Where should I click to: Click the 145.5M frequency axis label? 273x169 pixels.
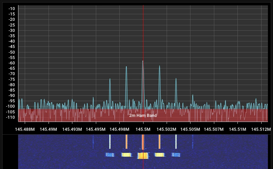coord(143,129)
